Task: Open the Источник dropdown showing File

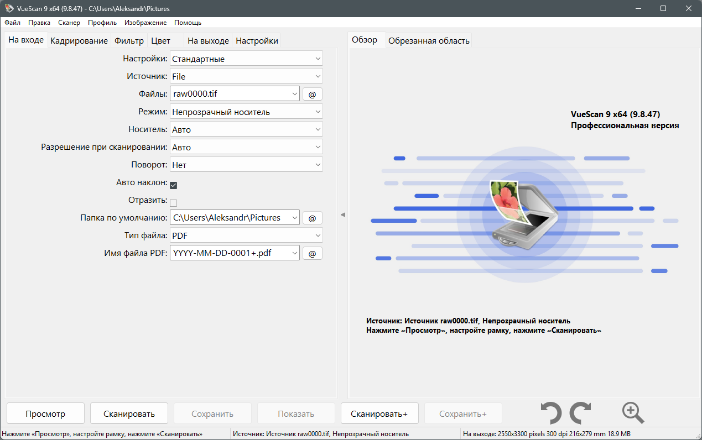Action: click(246, 76)
